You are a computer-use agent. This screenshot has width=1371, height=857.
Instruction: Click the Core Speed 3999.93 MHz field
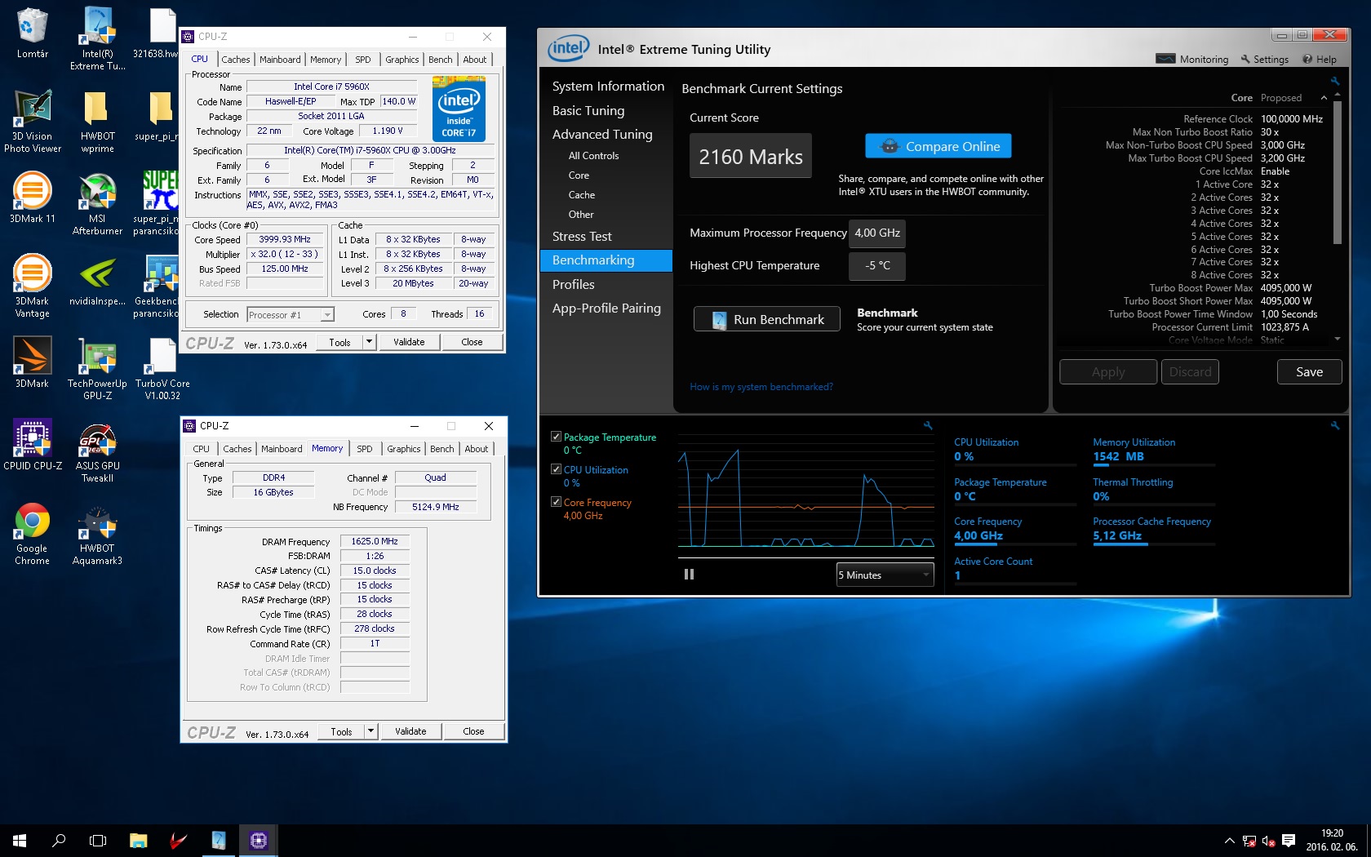(x=284, y=239)
